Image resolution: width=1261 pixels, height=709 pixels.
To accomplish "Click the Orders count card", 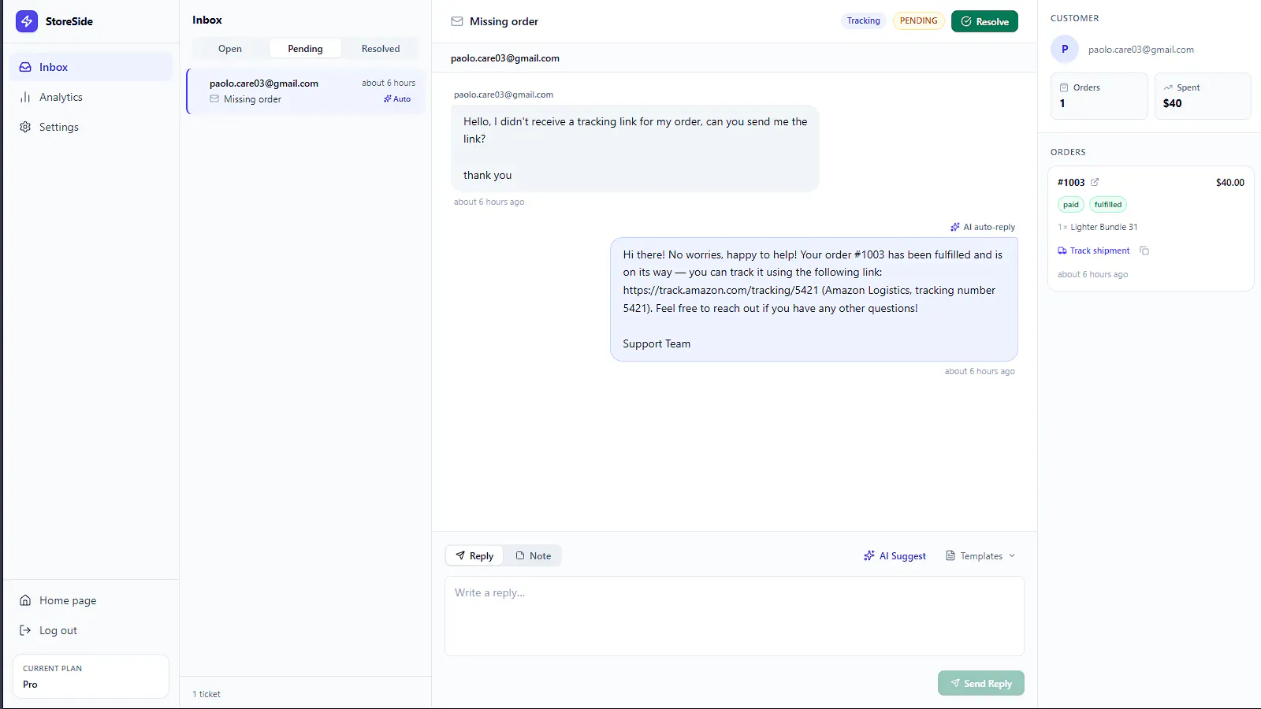I will coord(1099,96).
